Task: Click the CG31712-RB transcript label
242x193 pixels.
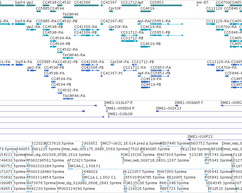Action: pos(132,38)
